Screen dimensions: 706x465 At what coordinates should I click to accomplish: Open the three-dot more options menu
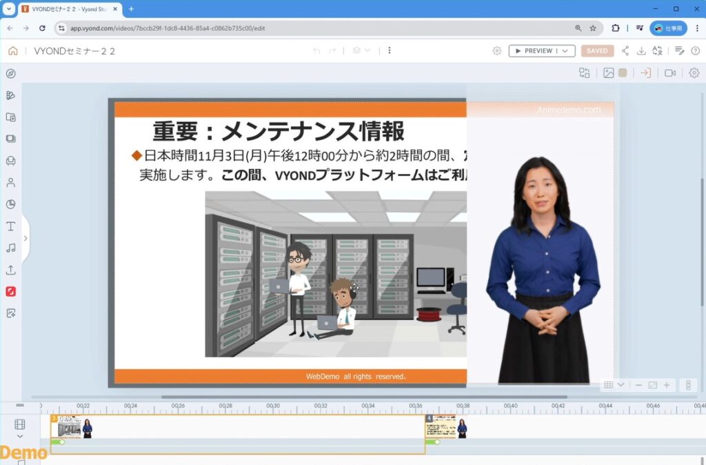[390, 50]
